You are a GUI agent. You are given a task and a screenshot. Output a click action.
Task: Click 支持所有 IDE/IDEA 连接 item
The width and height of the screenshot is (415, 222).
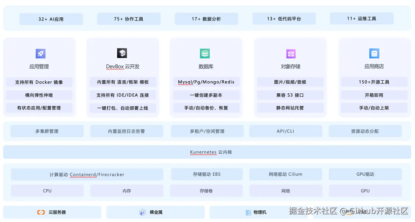123,95
